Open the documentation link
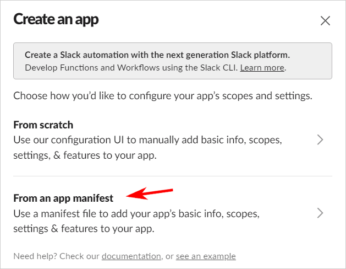The image size is (346, 269). [131, 256]
